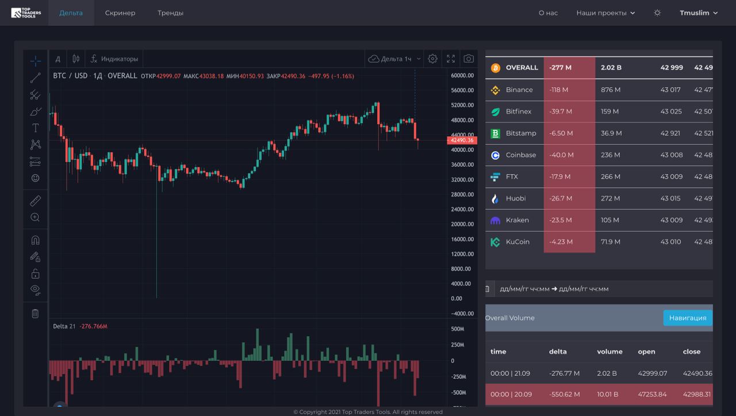Click the Overall Volume panel title
Image resolution: width=736 pixels, height=416 pixels.
510,318
